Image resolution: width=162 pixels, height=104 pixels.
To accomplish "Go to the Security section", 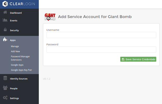I will tap(14, 30).
